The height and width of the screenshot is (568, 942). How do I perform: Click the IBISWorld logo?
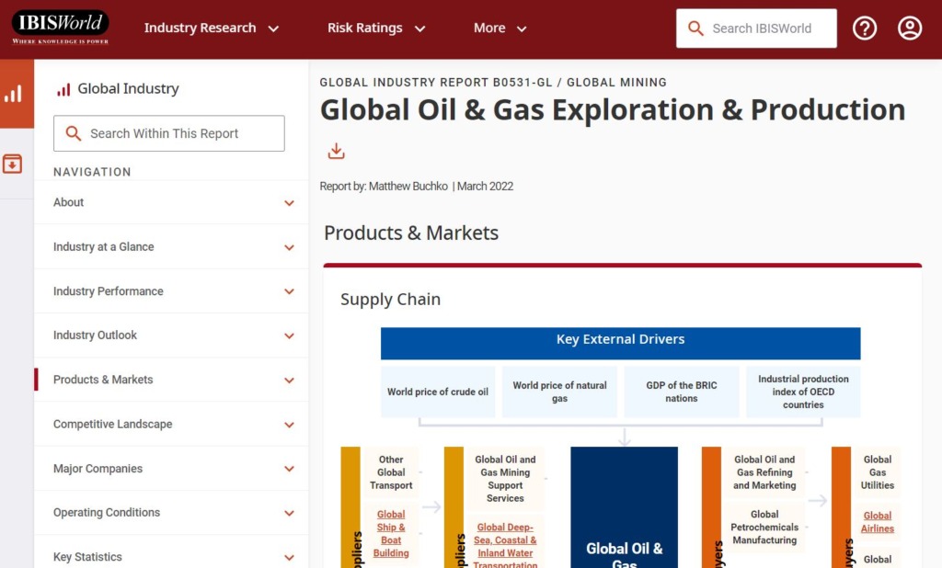pyautogui.click(x=61, y=28)
